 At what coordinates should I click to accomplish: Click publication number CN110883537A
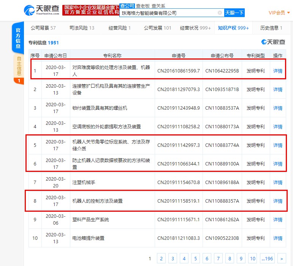(x=222, y=108)
